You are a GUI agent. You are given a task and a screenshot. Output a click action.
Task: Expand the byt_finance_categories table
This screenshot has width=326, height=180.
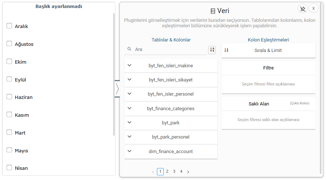point(130,108)
